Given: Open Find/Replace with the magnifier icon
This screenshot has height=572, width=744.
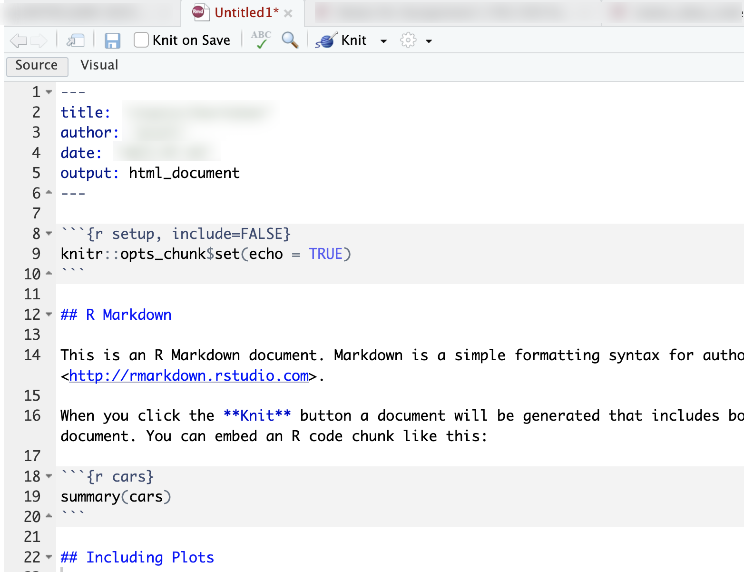Looking at the screenshot, I should click(x=289, y=40).
